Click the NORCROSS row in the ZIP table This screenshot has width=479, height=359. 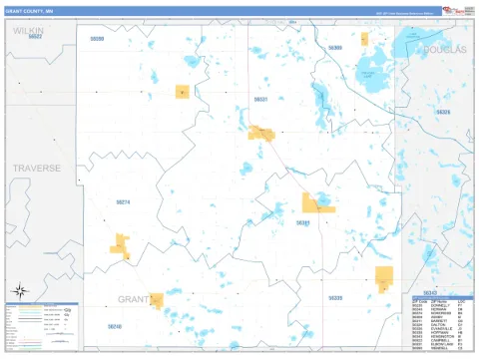(438, 313)
